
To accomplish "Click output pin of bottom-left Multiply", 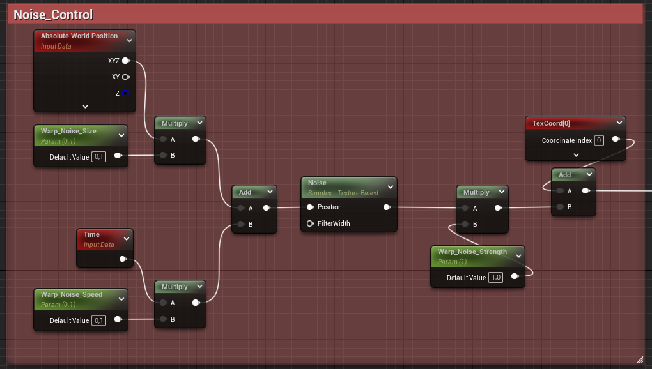I will click(196, 303).
